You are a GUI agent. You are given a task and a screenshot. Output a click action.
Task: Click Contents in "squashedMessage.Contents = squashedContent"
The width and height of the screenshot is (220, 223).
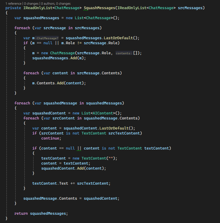click(68, 199)
